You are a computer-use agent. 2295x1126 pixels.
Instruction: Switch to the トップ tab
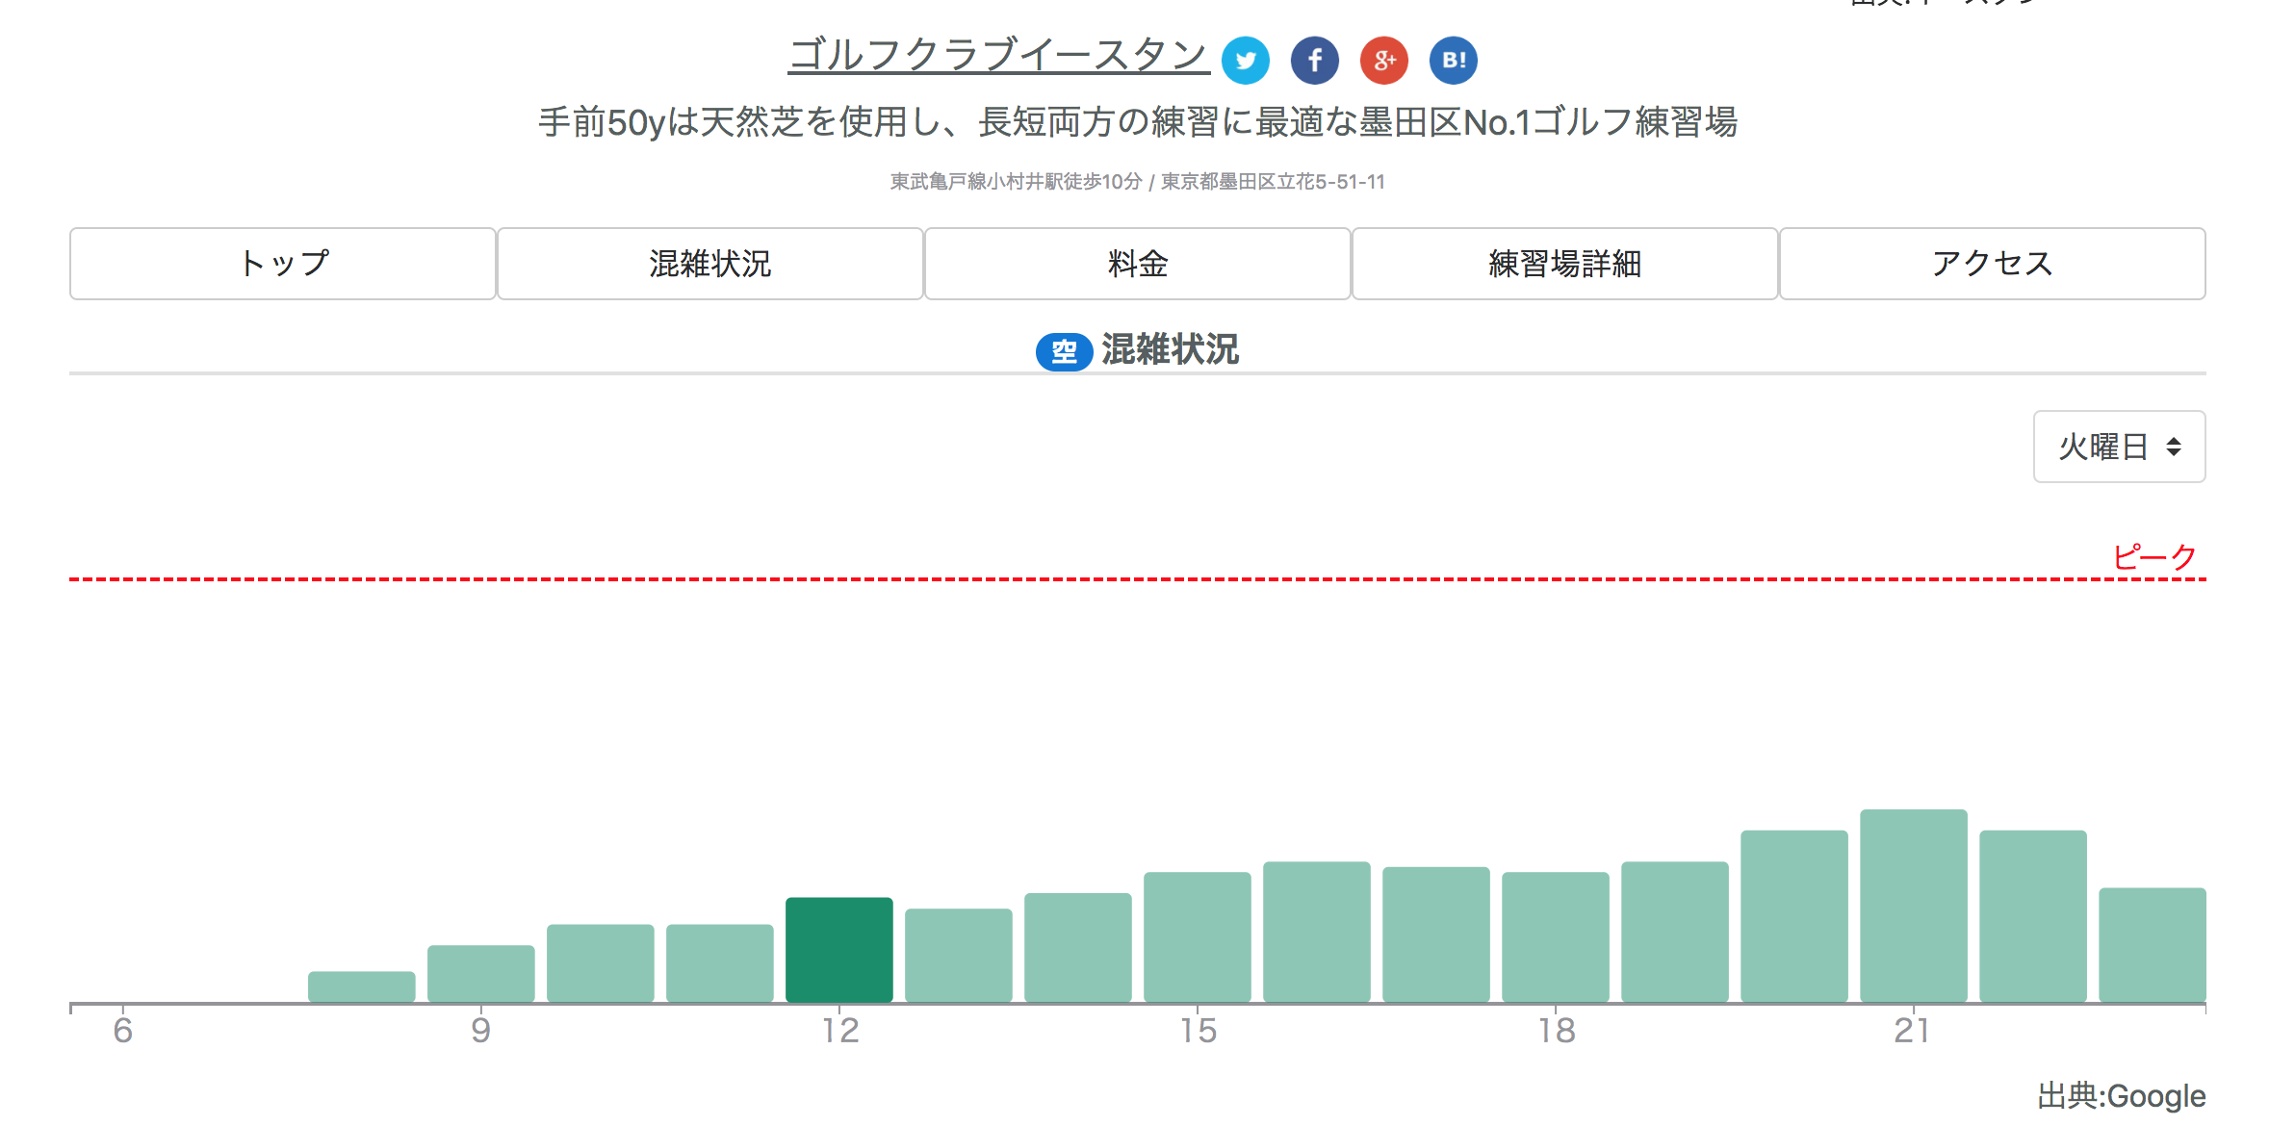[x=283, y=264]
